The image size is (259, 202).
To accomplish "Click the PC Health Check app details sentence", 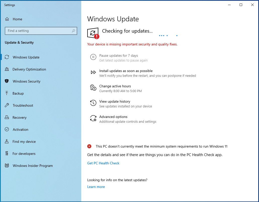I will tap(155, 155).
